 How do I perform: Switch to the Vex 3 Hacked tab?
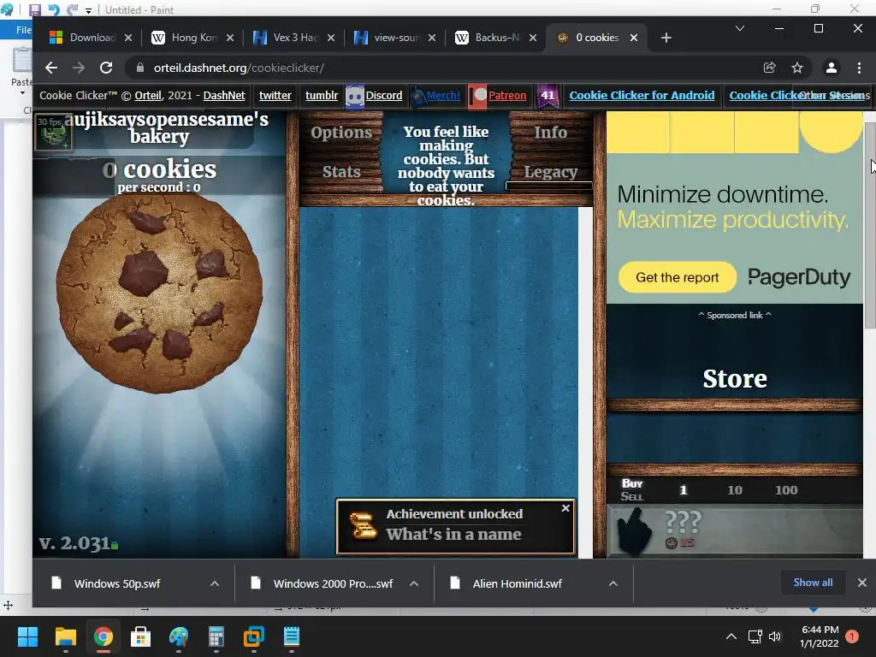[293, 38]
